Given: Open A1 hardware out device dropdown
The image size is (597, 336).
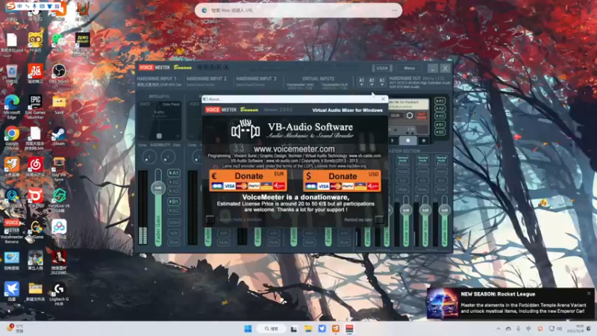Looking at the screenshot, I should 361,81.
